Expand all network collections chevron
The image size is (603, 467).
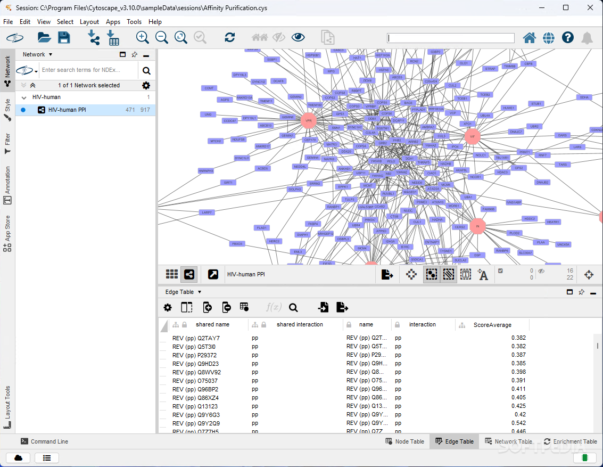[23, 85]
